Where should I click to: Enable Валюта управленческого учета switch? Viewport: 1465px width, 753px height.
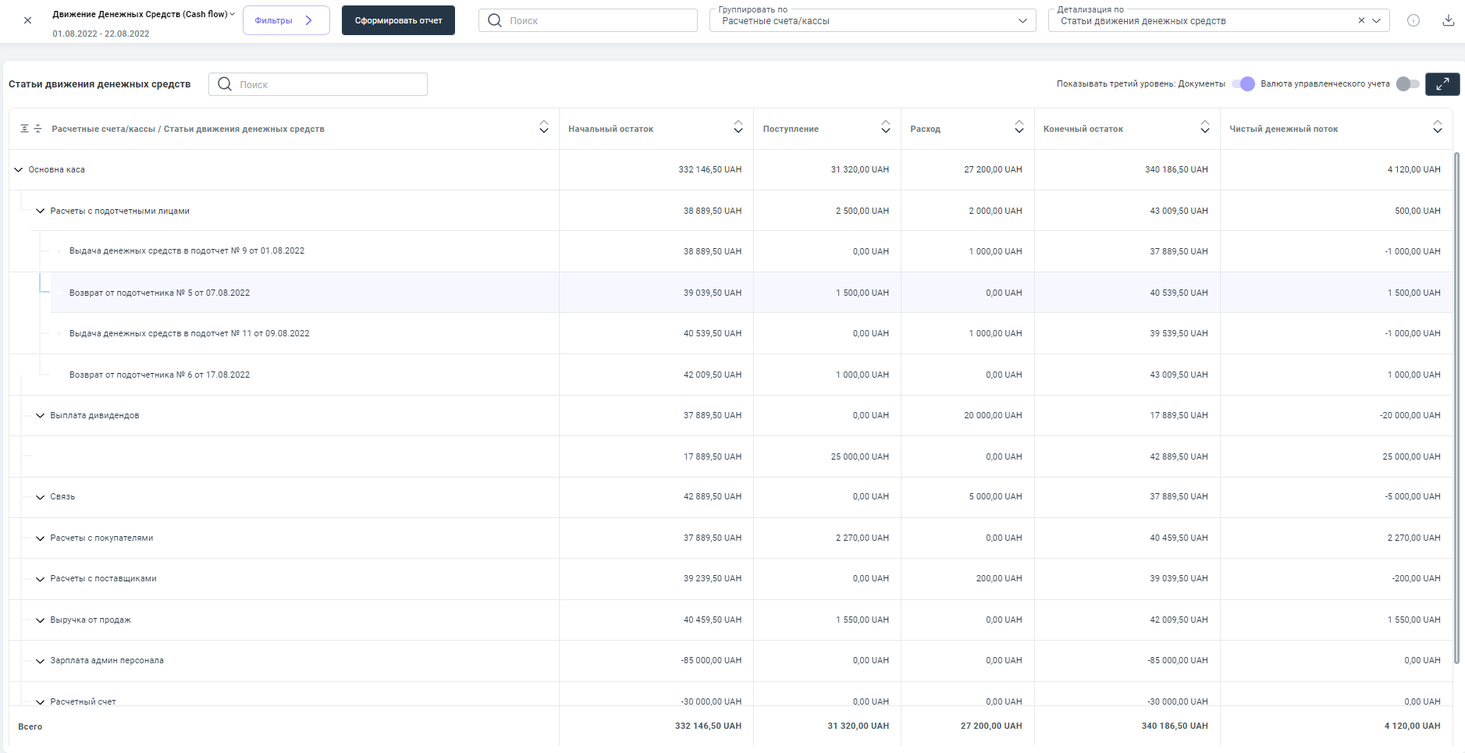(1407, 83)
